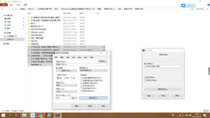Toggle the 显示密码 checkbox
Image resolution: width=210 pixels, height=118 pixels.
click(x=145, y=78)
